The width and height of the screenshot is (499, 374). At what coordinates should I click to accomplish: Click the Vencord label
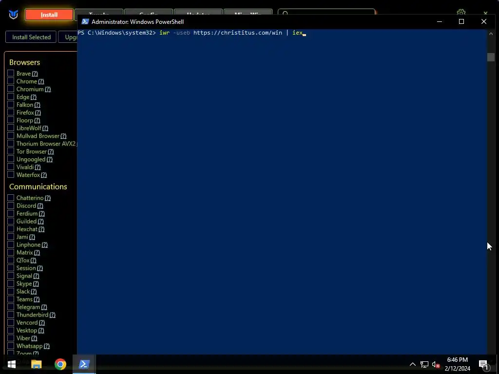[27, 322]
